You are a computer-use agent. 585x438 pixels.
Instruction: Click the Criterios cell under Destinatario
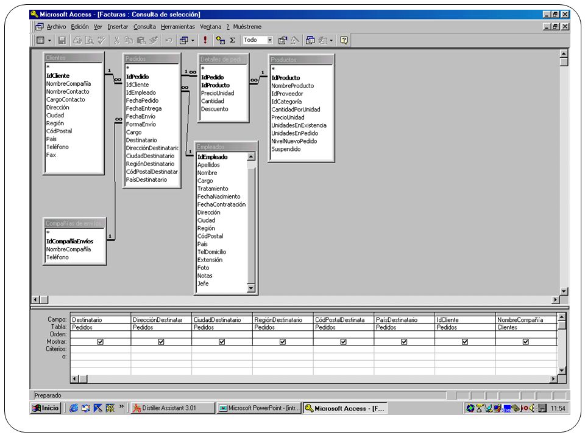tap(101, 349)
